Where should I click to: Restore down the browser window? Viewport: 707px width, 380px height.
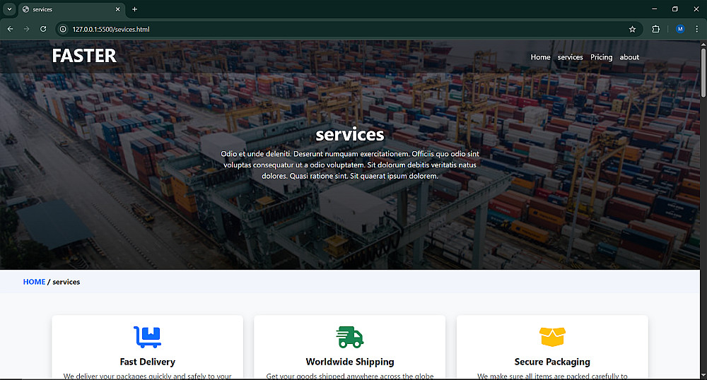coord(675,9)
